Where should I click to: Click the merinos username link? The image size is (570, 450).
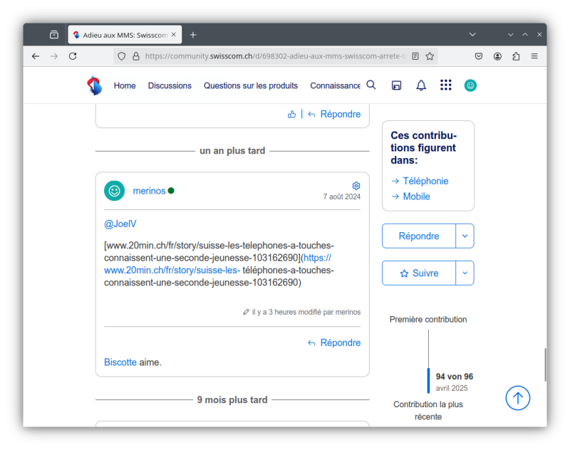pos(149,191)
